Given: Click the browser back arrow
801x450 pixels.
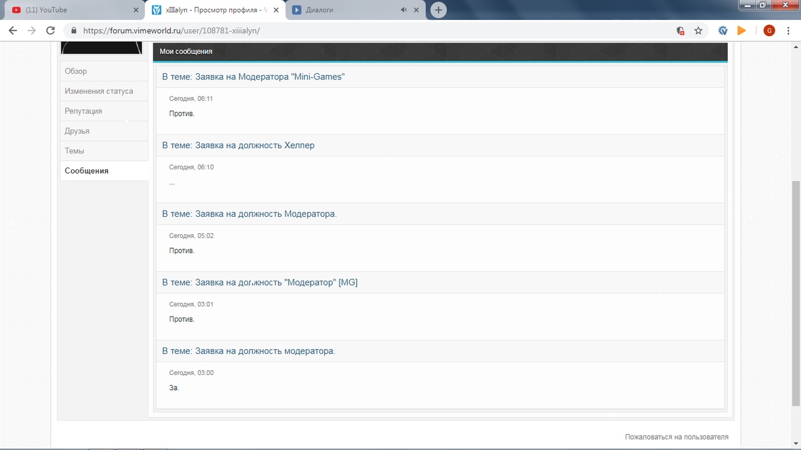Looking at the screenshot, I should tap(13, 31).
